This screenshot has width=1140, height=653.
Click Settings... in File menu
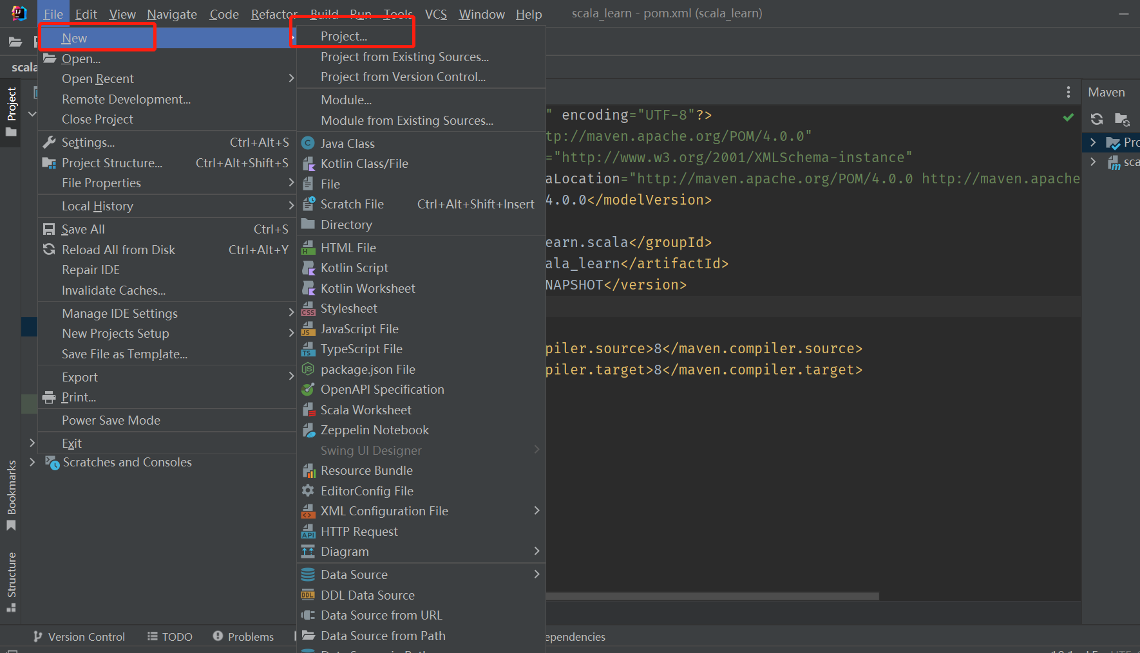[x=167, y=142]
